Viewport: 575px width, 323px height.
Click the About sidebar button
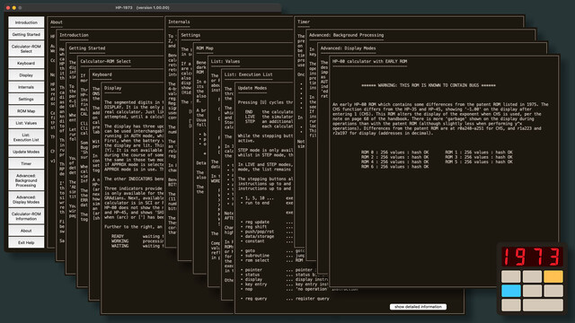(x=26, y=231)
